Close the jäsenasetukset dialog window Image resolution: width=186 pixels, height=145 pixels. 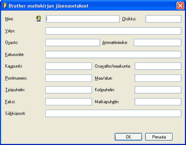180,6
